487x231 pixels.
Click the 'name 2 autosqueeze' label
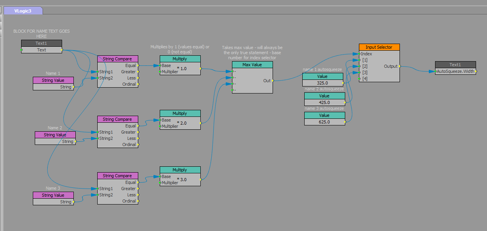(x=324, y=89)
